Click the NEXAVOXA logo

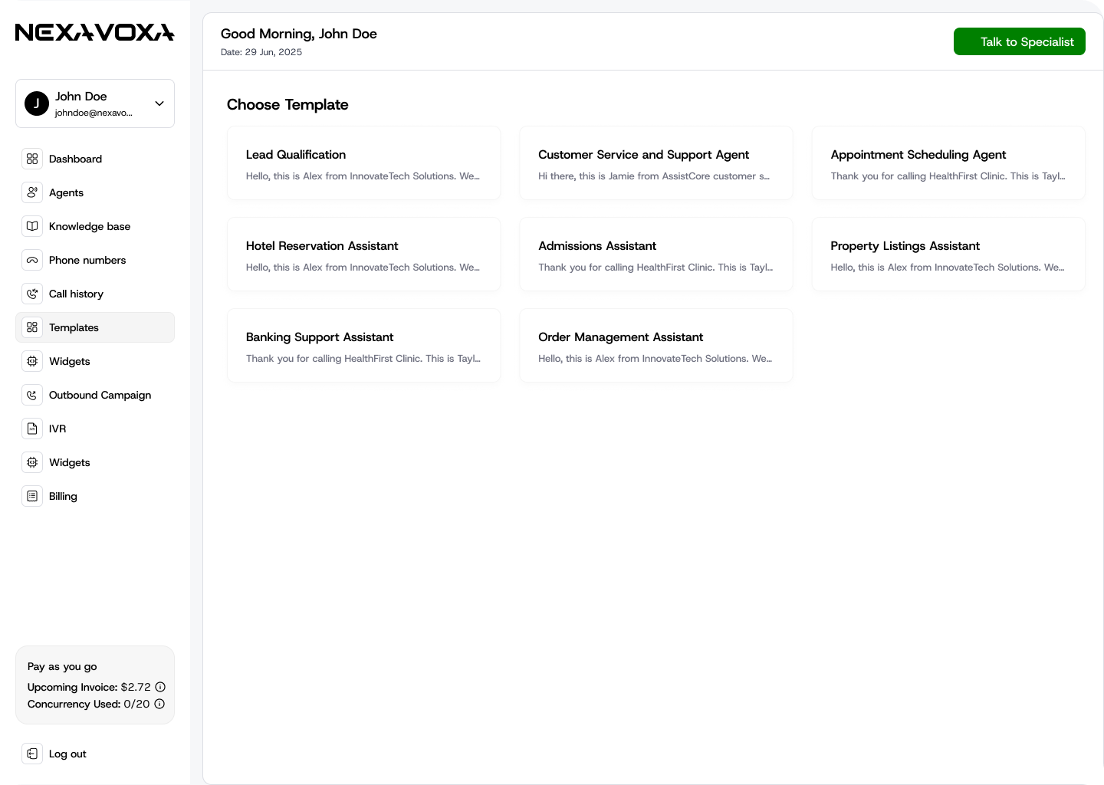tap(95, 32)
